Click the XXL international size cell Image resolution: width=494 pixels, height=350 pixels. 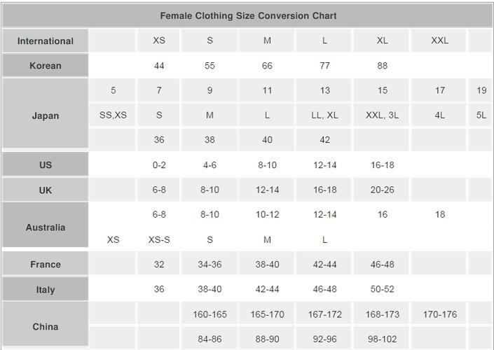pos(439,41)
